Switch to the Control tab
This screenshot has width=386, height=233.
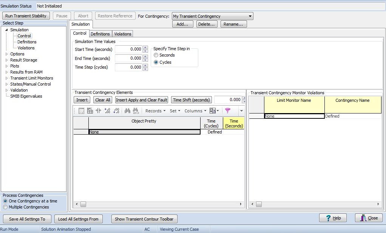[80, 34]
